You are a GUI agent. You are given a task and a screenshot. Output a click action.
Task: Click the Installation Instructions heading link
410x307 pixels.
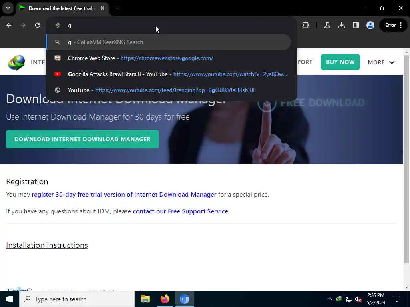click(x=47, y=245)
